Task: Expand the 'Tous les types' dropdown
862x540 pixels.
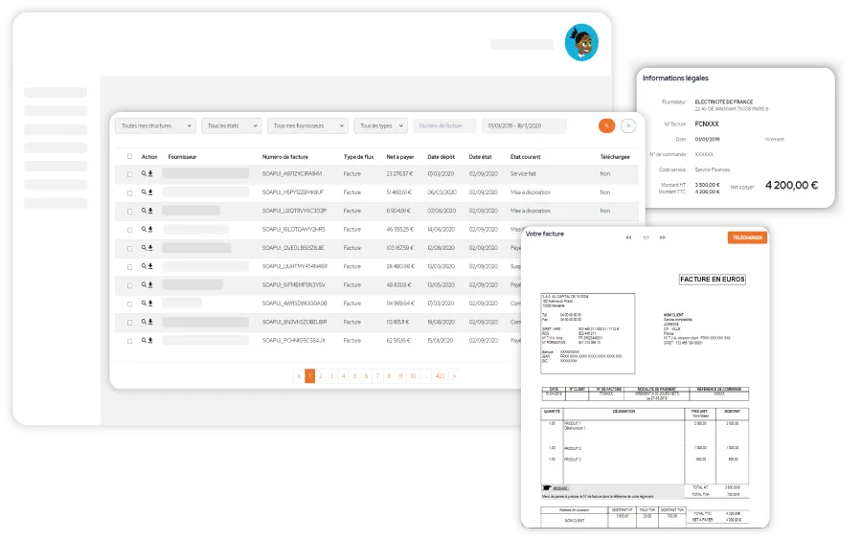Action: click(380, 125)
